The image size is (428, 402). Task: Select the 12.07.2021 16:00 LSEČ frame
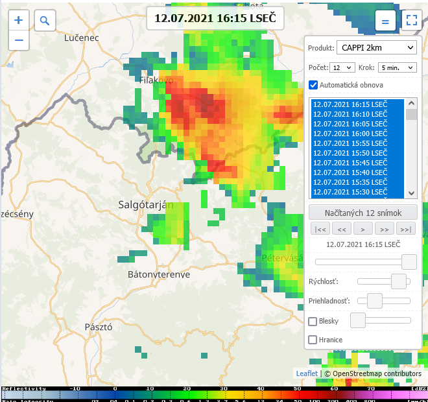click(350, 134)
